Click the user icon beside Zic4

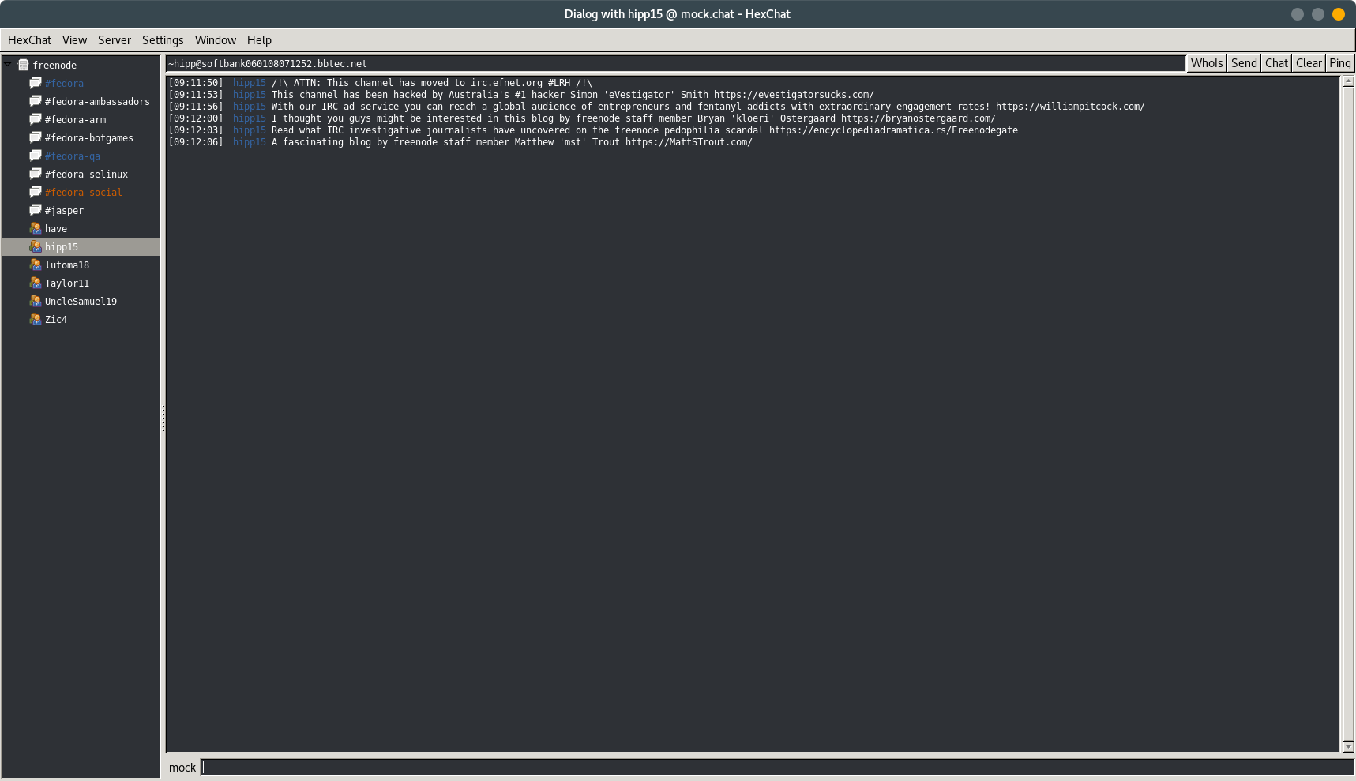36,319
